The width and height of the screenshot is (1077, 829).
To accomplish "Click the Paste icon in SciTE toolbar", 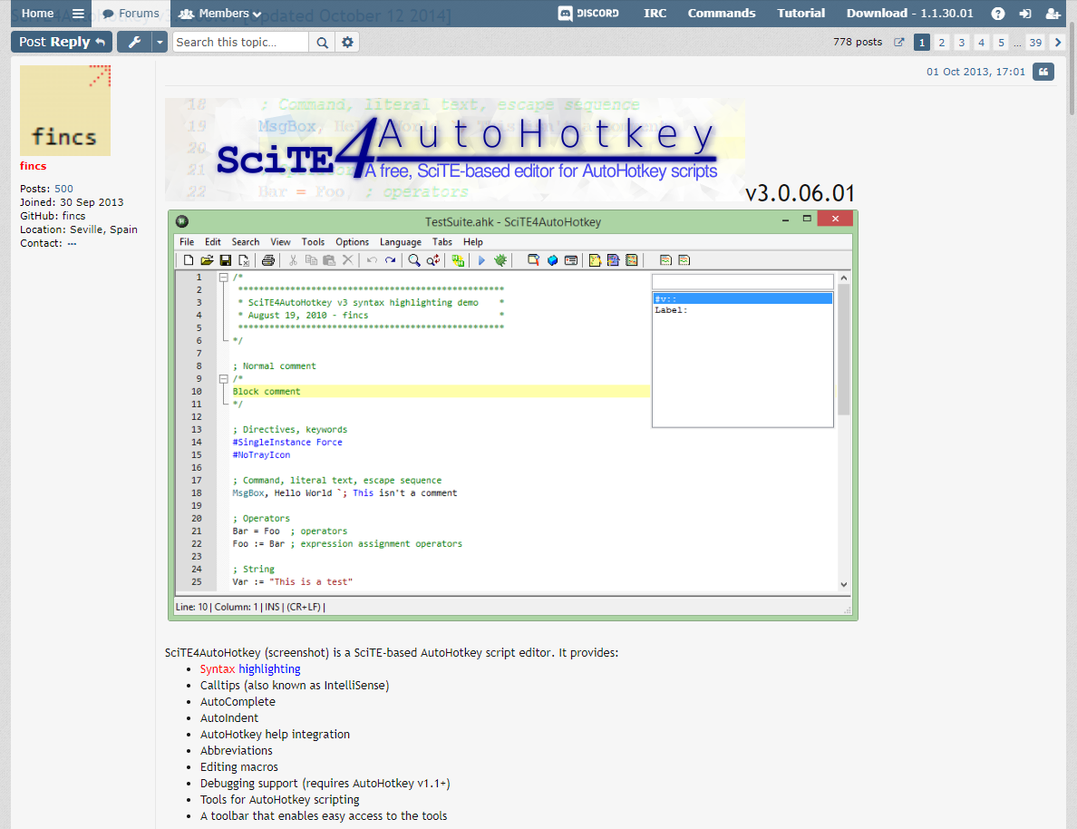I will point(329,259).
